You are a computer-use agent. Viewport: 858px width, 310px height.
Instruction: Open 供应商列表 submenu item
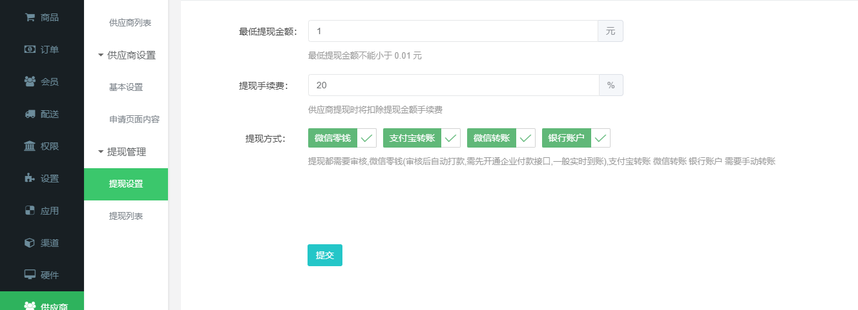coord(131,23)
